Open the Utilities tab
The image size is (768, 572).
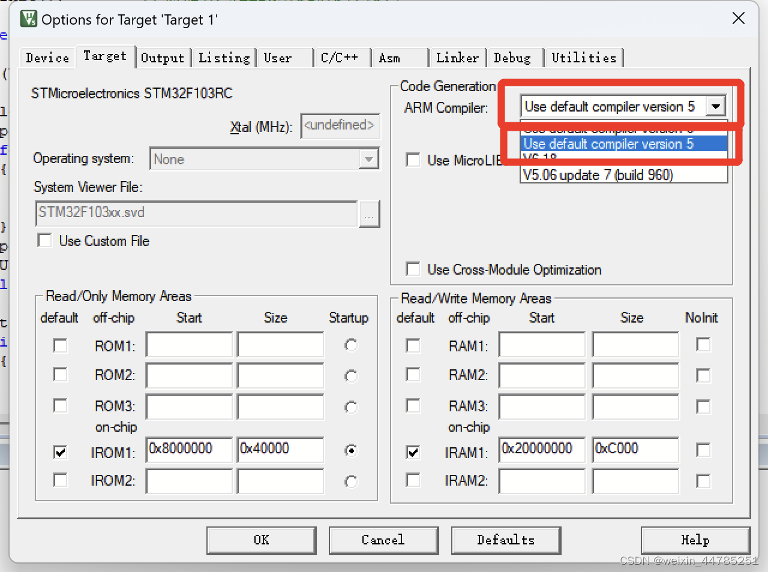[584, 58]
